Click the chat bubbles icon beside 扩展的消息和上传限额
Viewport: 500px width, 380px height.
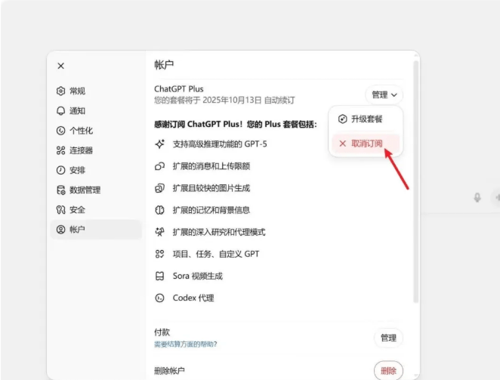coord(159,166)
